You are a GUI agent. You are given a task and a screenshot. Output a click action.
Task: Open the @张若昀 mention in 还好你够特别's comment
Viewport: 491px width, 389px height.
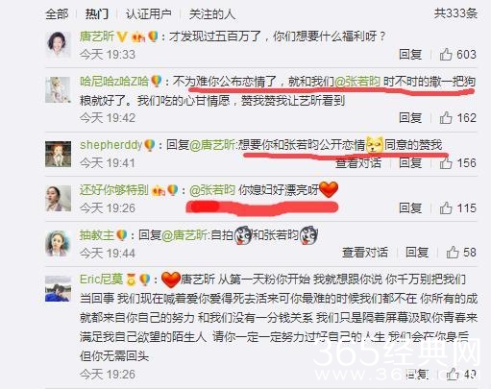(212, 190)
